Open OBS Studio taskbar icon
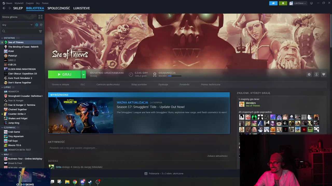The image size is (332, 186). tap(98, 182)
